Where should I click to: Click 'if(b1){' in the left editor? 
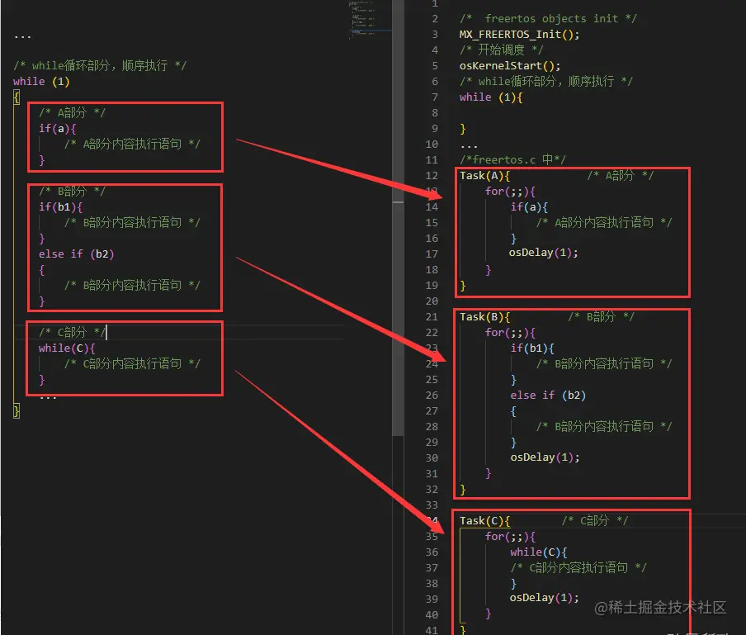click(x=60, y=207)
